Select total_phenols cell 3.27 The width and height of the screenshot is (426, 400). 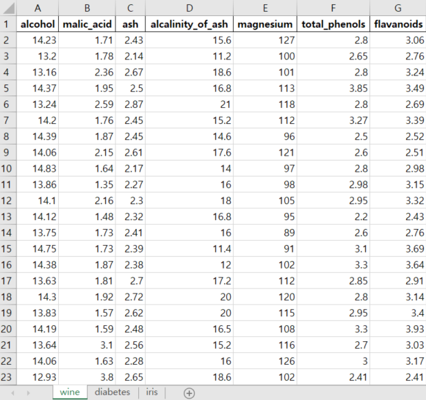tap(333, 120)
